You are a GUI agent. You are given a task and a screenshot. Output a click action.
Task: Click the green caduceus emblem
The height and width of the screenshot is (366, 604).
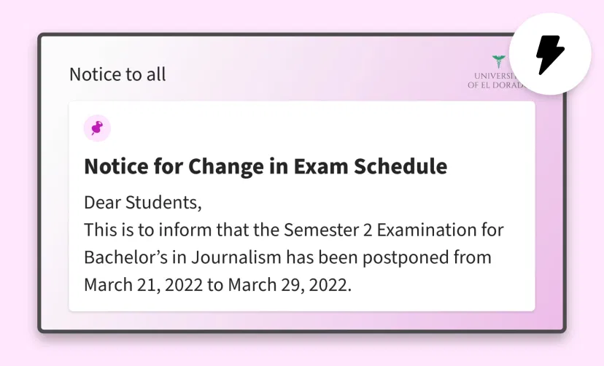coord(498,61)
